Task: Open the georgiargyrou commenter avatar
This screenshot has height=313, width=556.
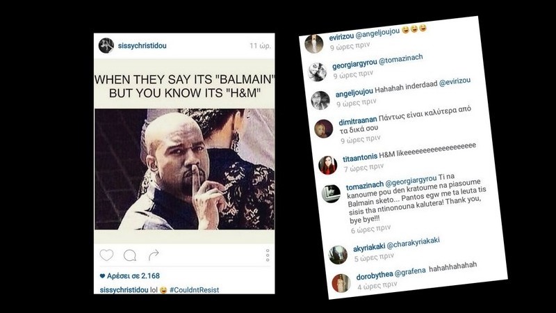Action: coord(318,72)
